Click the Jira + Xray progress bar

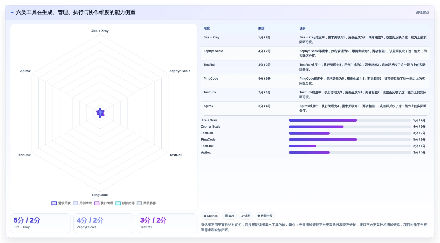tap(350, 120)
